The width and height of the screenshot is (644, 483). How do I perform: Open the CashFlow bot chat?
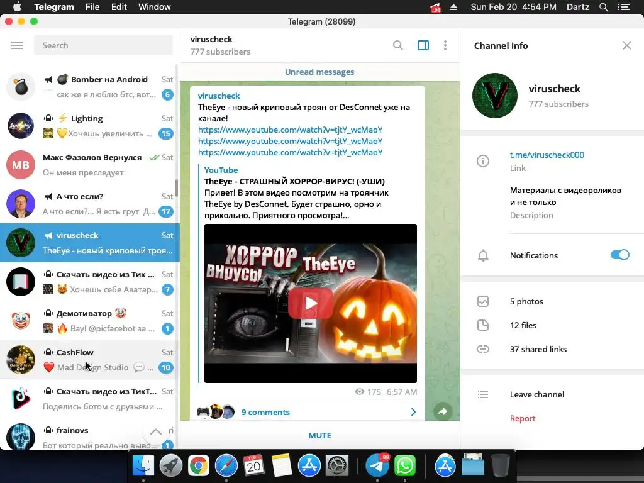pyautogui.click(x=89, y=360)
